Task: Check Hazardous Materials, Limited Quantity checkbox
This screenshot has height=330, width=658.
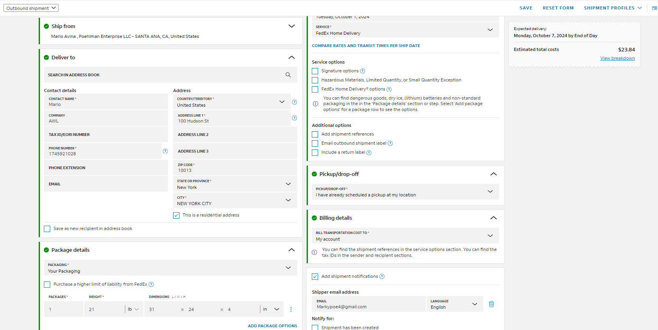Action: click(x=315, y=80)
